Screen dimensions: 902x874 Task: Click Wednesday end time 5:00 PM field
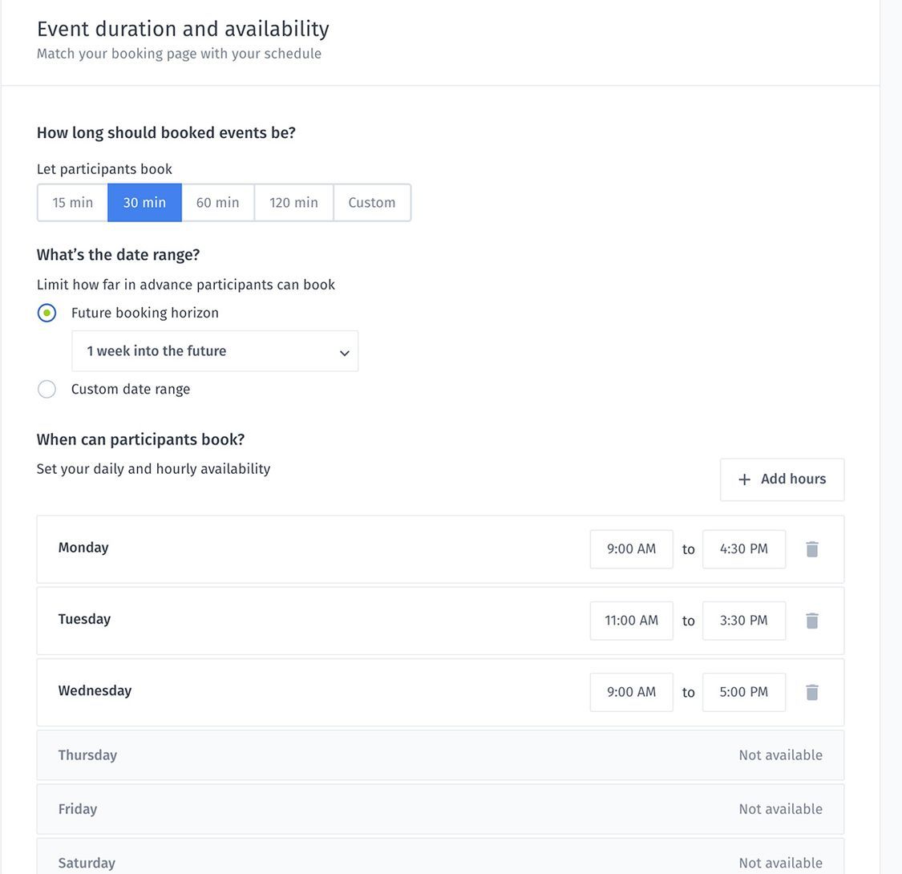click(x=743, y=692)
